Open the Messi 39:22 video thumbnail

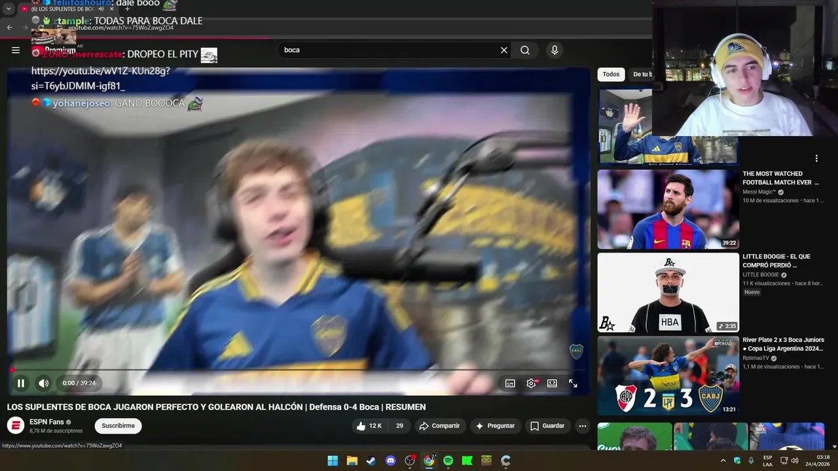pos(668,209)
